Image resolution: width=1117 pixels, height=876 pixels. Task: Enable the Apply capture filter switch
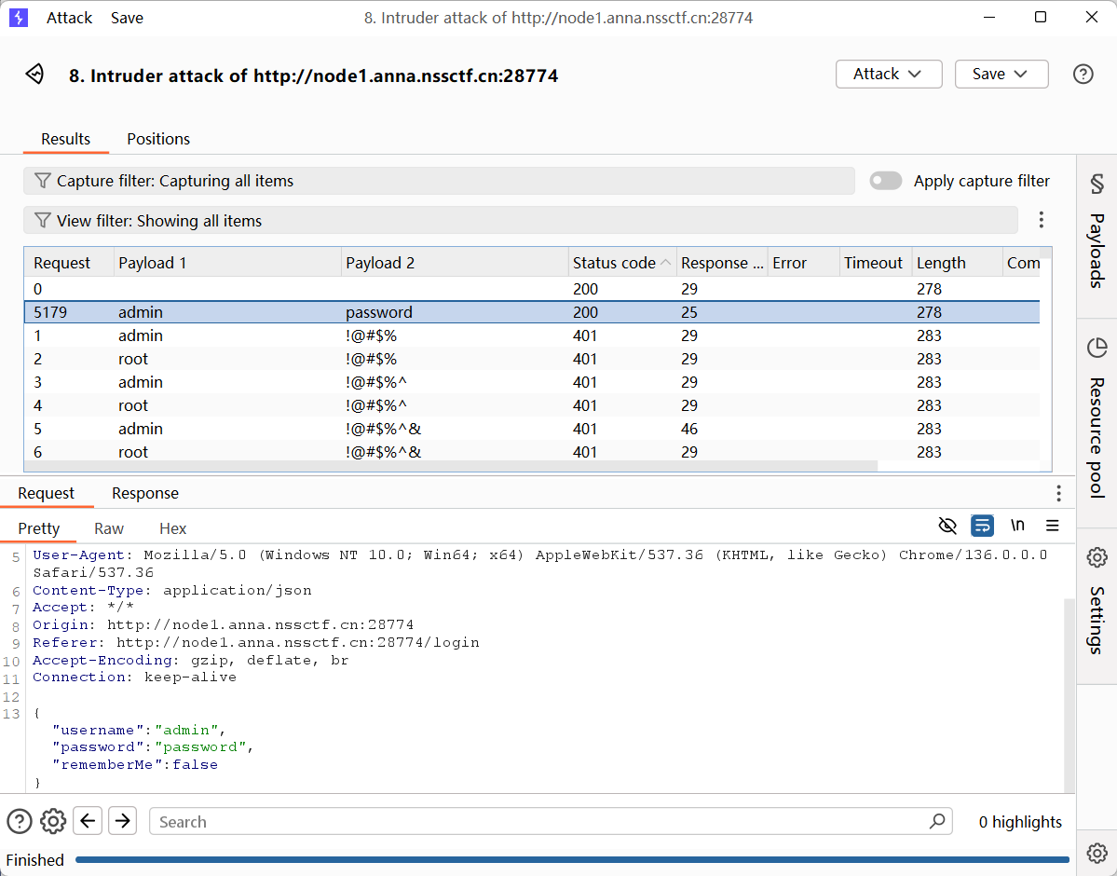pos(885,181)
